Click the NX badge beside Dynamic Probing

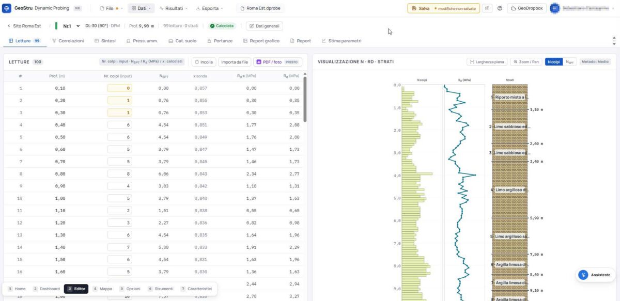pyautogui.click(x=78, y=8)
